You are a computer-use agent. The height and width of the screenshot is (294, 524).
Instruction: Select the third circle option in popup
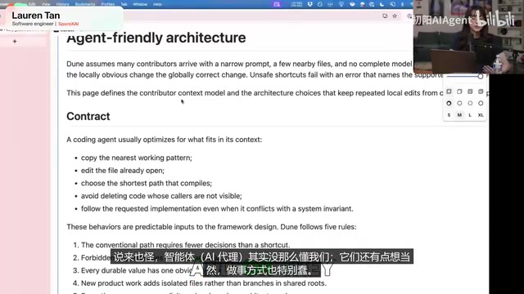pos(470,104)
